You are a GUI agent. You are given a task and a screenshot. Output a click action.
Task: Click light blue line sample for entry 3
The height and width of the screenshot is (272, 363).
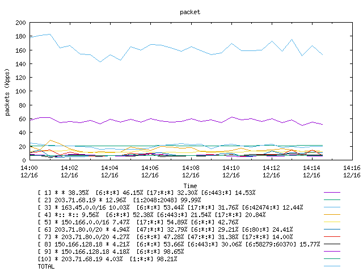coord(332,207)
